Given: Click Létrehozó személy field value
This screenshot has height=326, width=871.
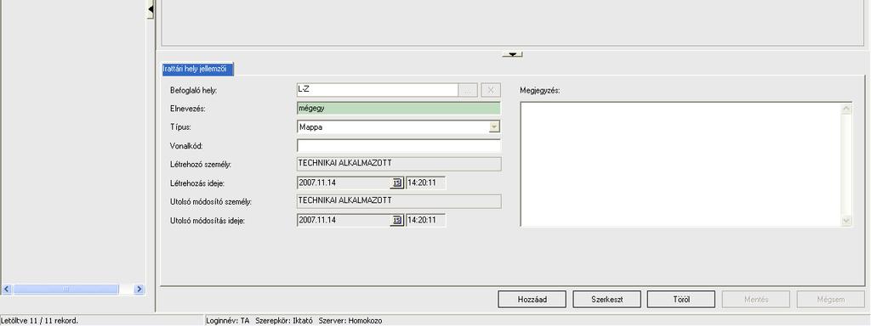Looking at the screenshot, I should click(x=399, y=164).
